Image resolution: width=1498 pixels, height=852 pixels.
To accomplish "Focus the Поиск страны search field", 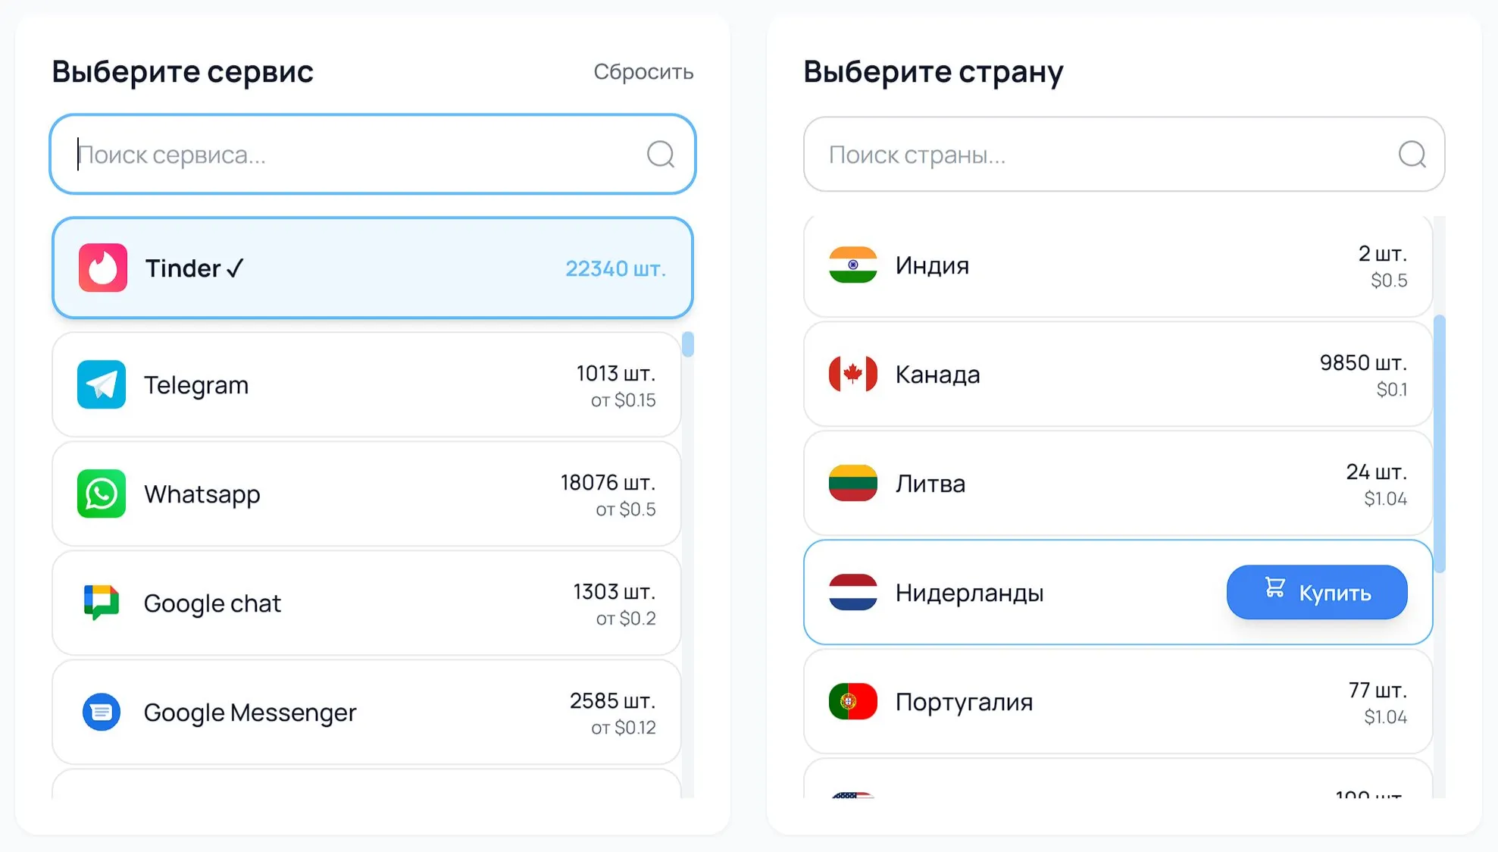I will pos(1106,155).
